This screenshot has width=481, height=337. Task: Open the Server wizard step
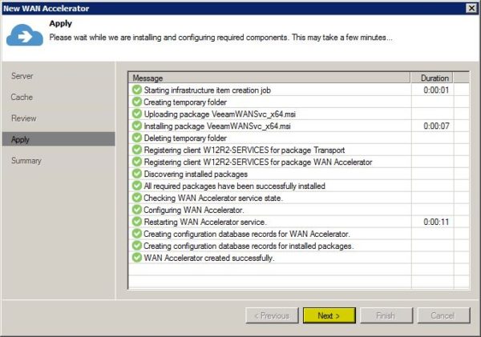point(22,76)
